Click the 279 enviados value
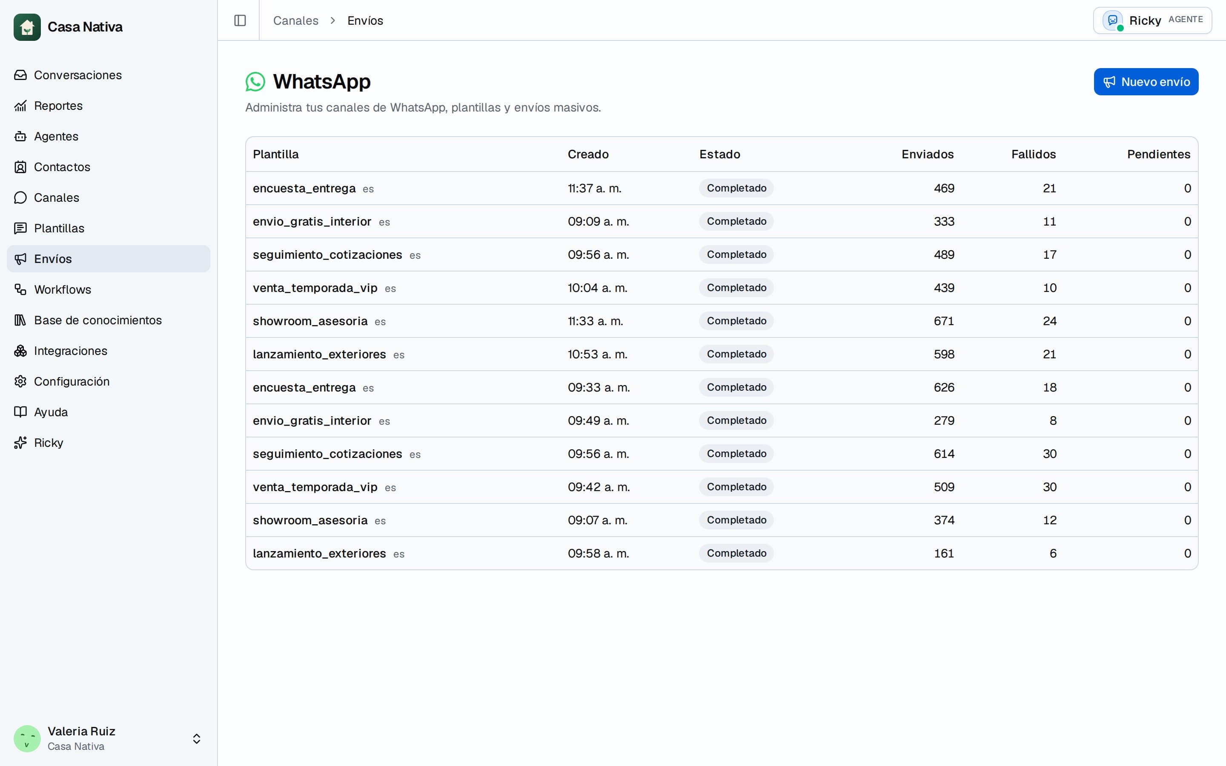 click(x=944, y=420)
